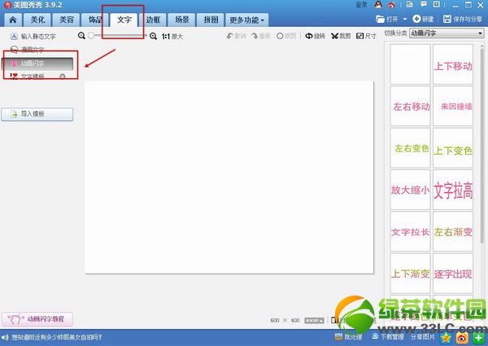Choose the 文字拉高 animation effect

click(x=453, y=190)
